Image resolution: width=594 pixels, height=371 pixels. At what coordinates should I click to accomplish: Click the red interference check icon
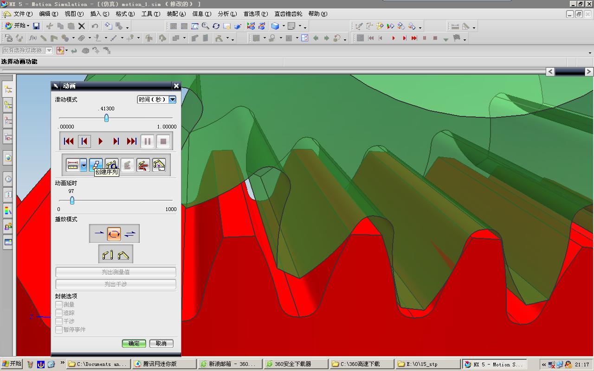click(143, 165)
